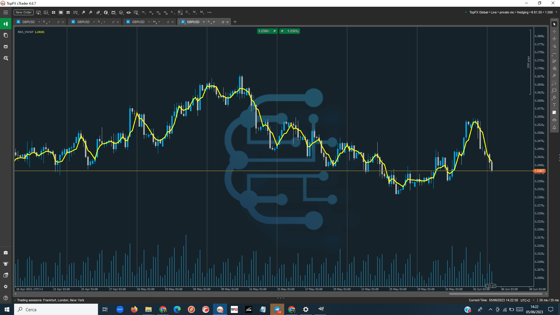Add a new chart tab
Screen dimensions: 560x315
(x=235, y=22)
